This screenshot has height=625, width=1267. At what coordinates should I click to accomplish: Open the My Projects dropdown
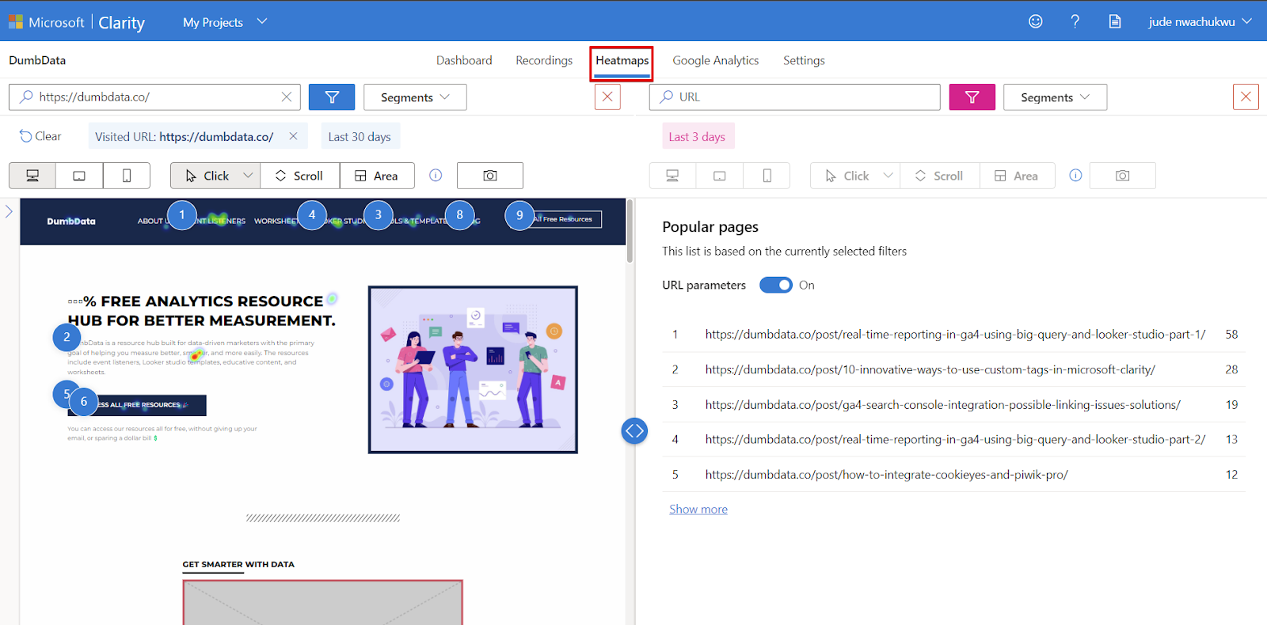[x=225, y=22]
